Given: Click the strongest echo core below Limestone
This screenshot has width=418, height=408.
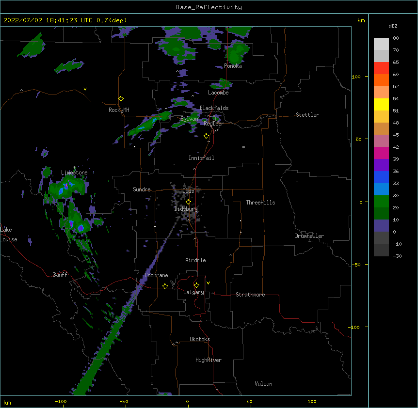Looking at the screenshot, I should (66, 186).
